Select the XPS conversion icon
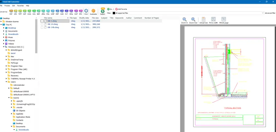 click(16, 12)
